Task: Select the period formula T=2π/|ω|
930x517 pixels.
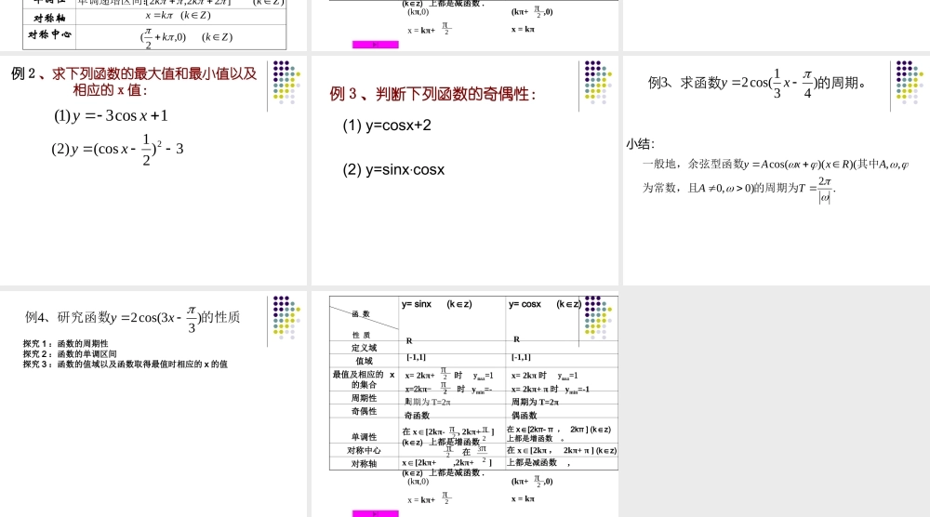Action: (x=817, y=190)
